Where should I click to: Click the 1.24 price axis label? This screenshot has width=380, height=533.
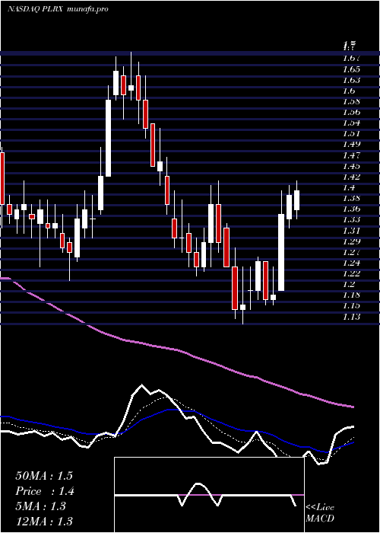tap(351, 263)
